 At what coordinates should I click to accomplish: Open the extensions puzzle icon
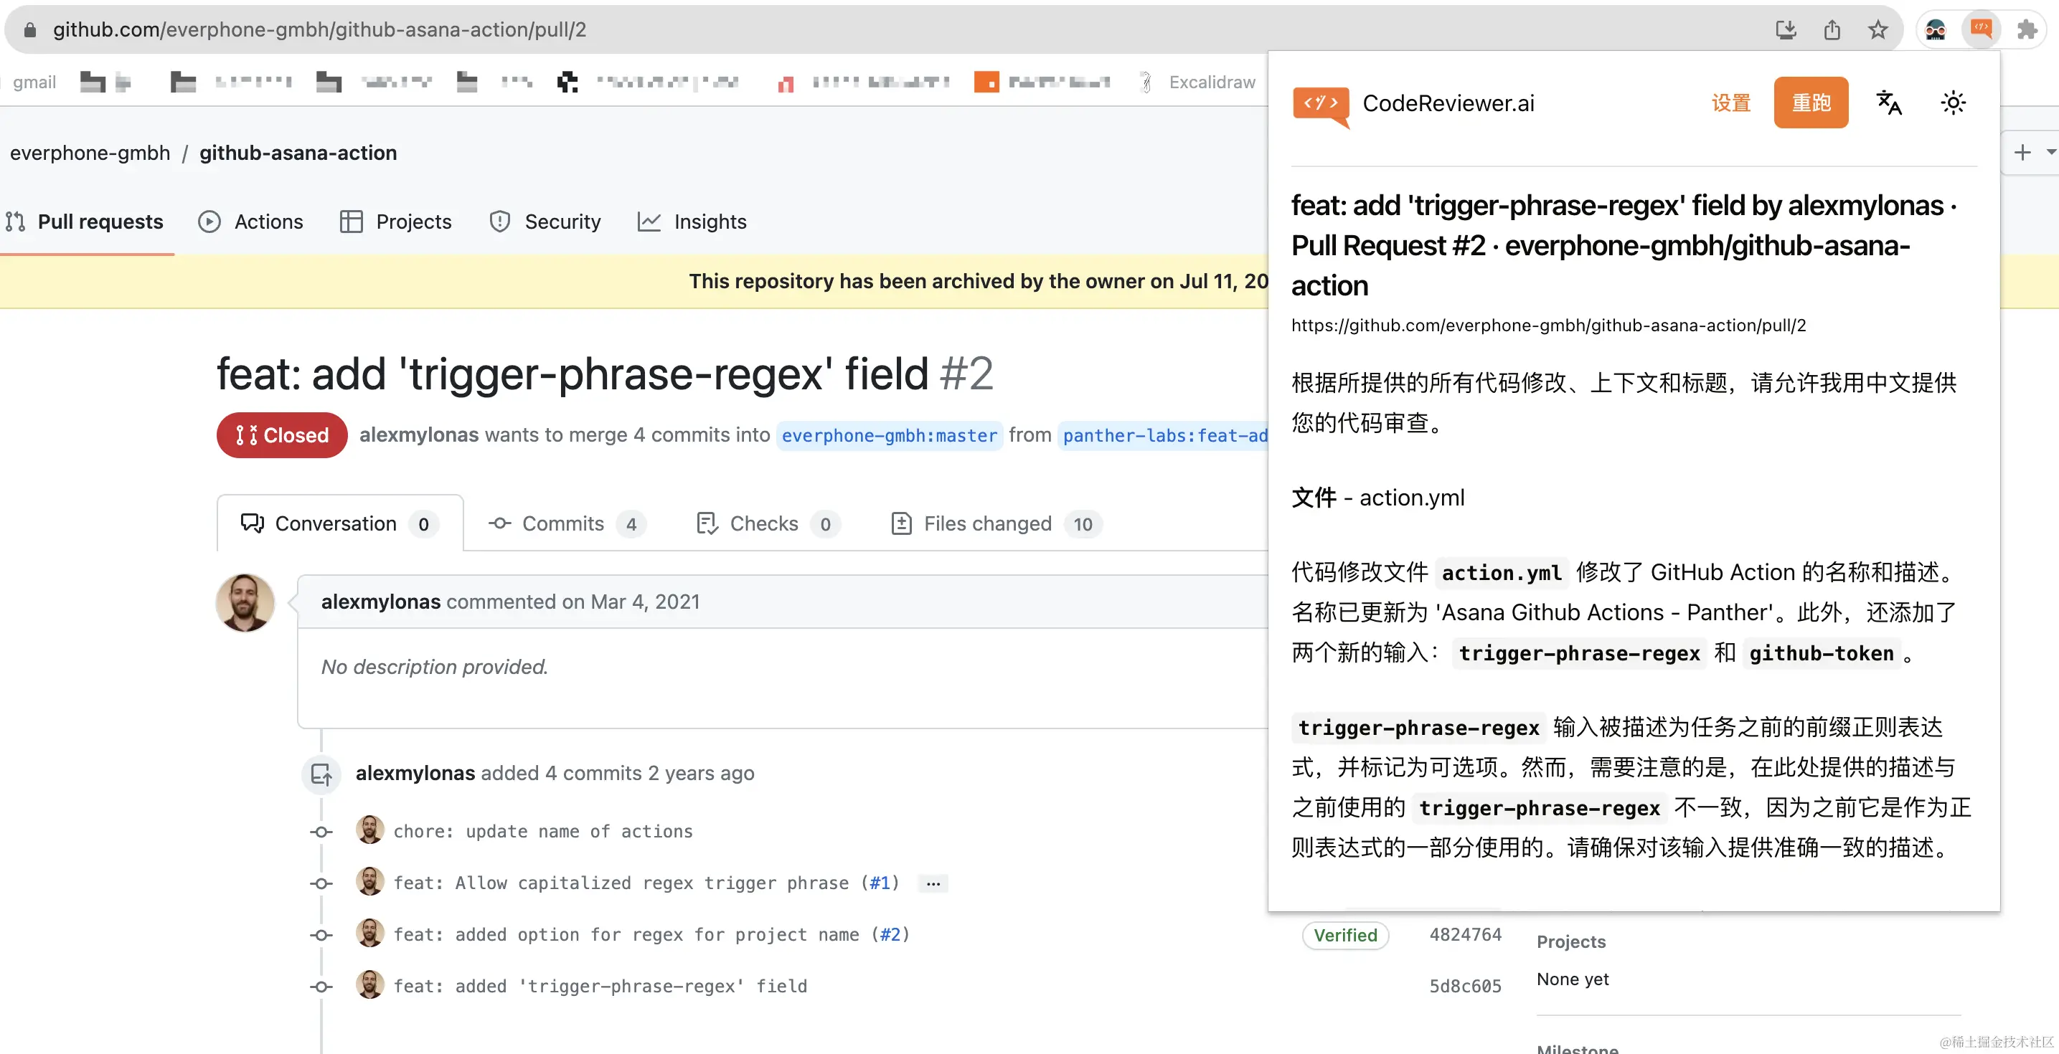pyautogui.click(x=2027, y=29)
